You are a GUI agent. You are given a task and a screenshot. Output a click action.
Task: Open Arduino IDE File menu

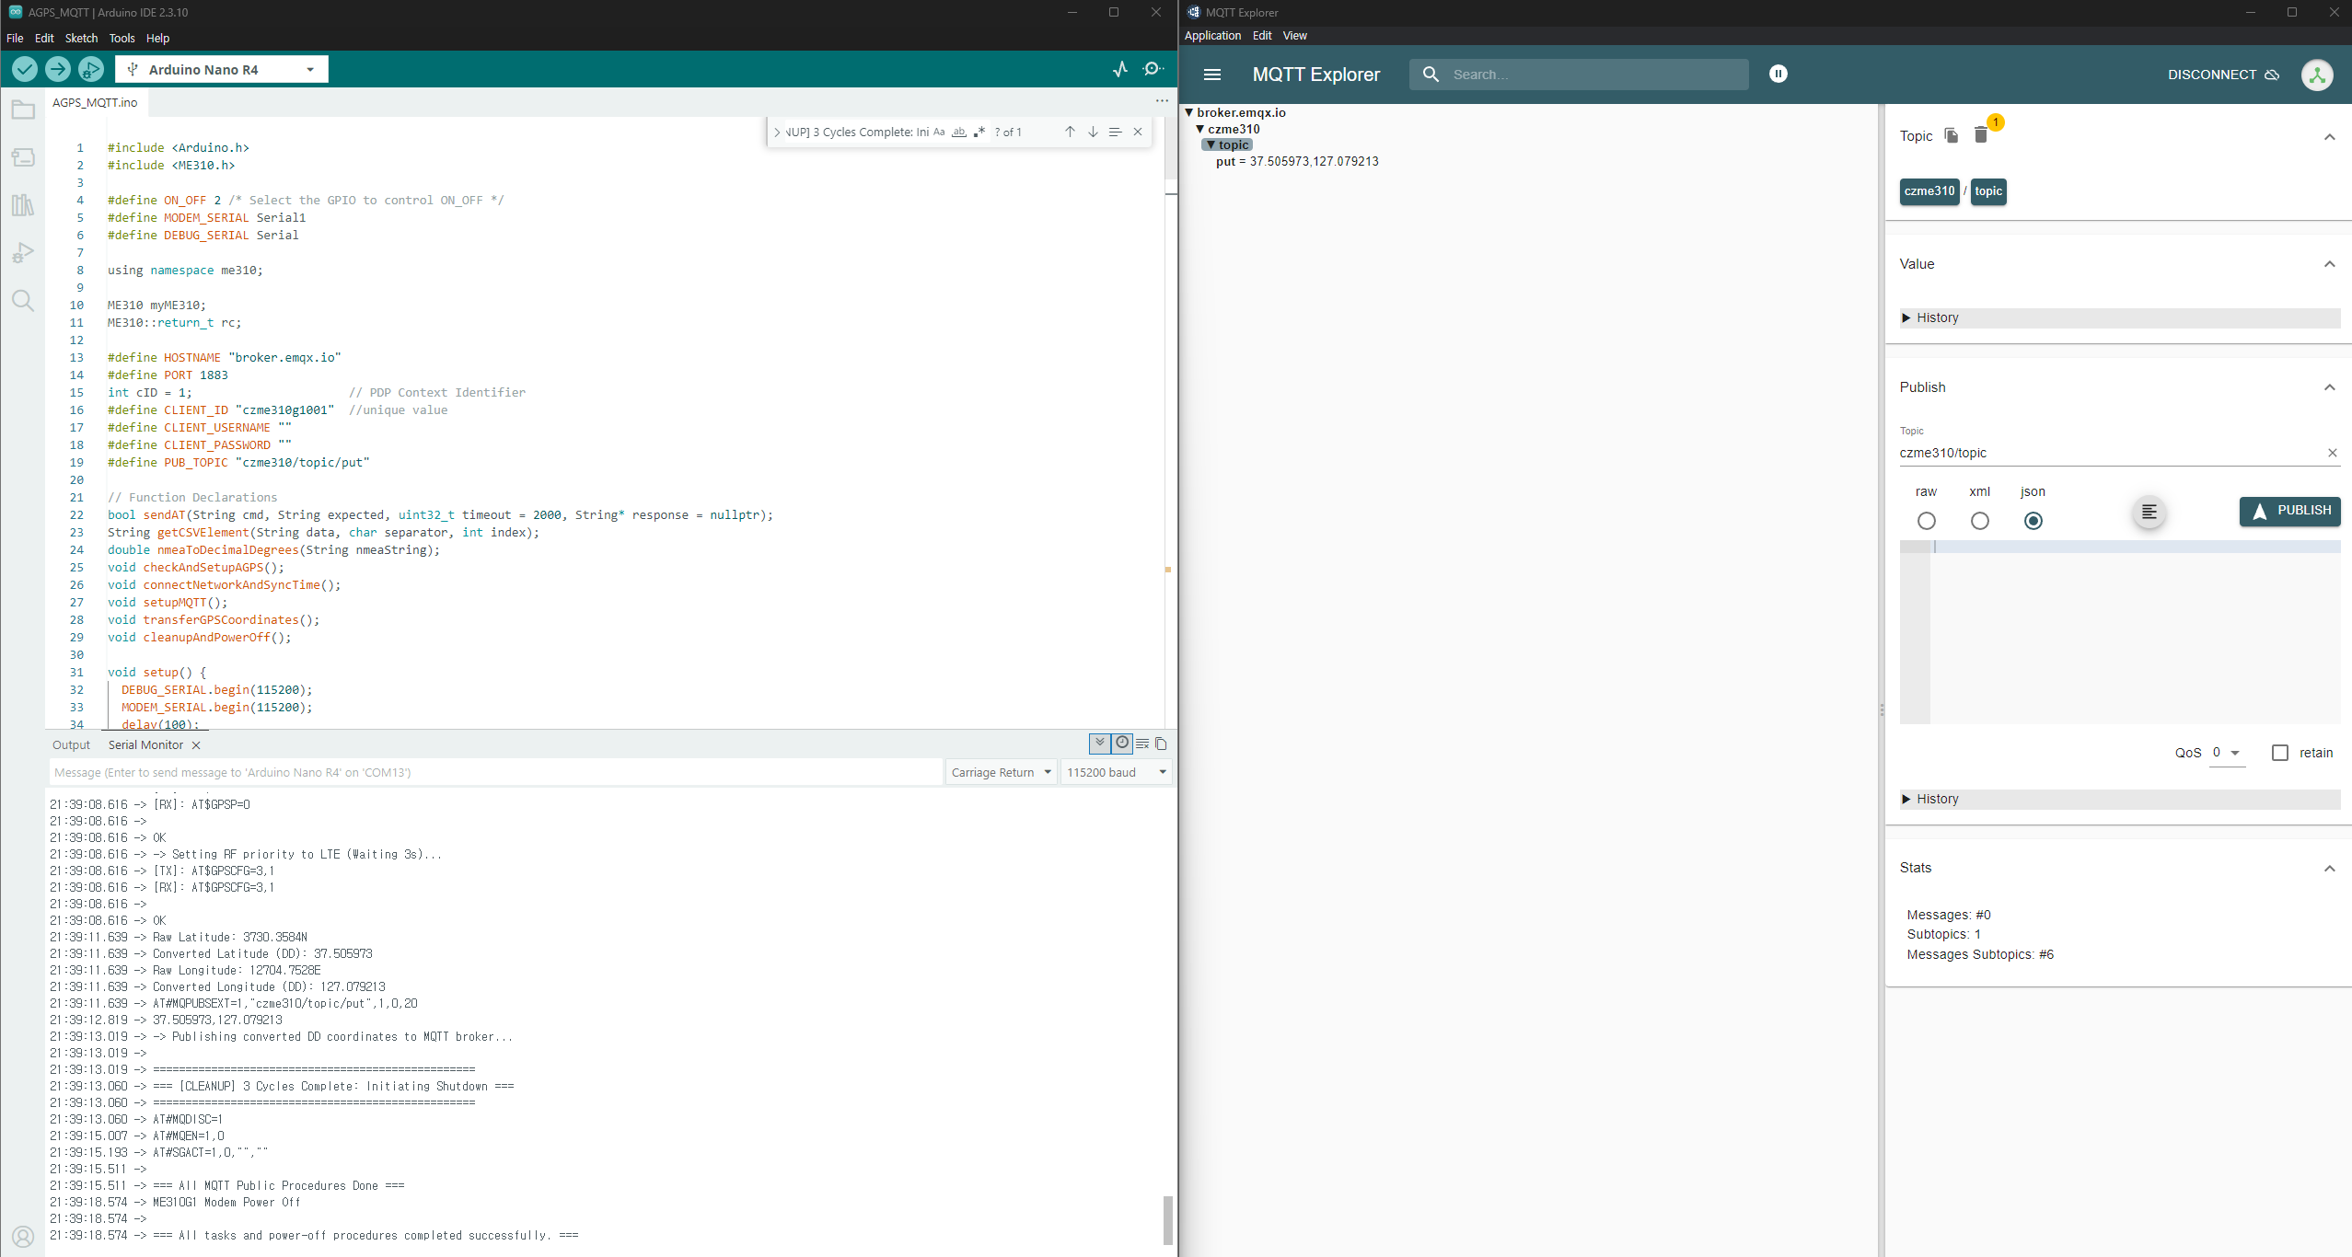pos(15,38)
